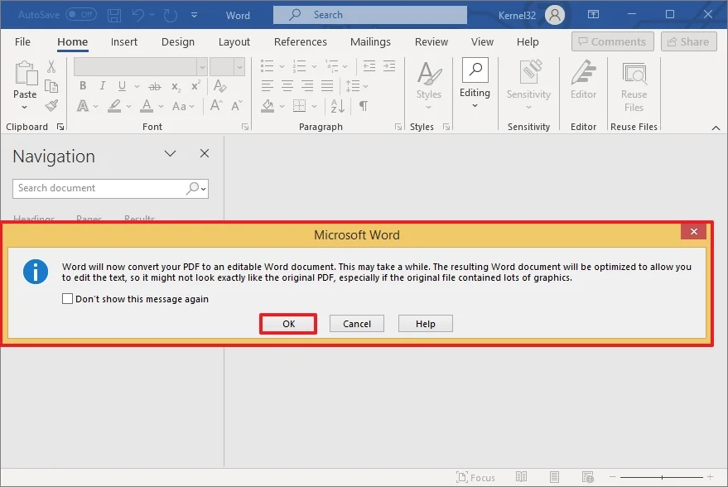Click OK to convert the PDF
This screenshot has width=728, height=487.
tap(288, 324)
